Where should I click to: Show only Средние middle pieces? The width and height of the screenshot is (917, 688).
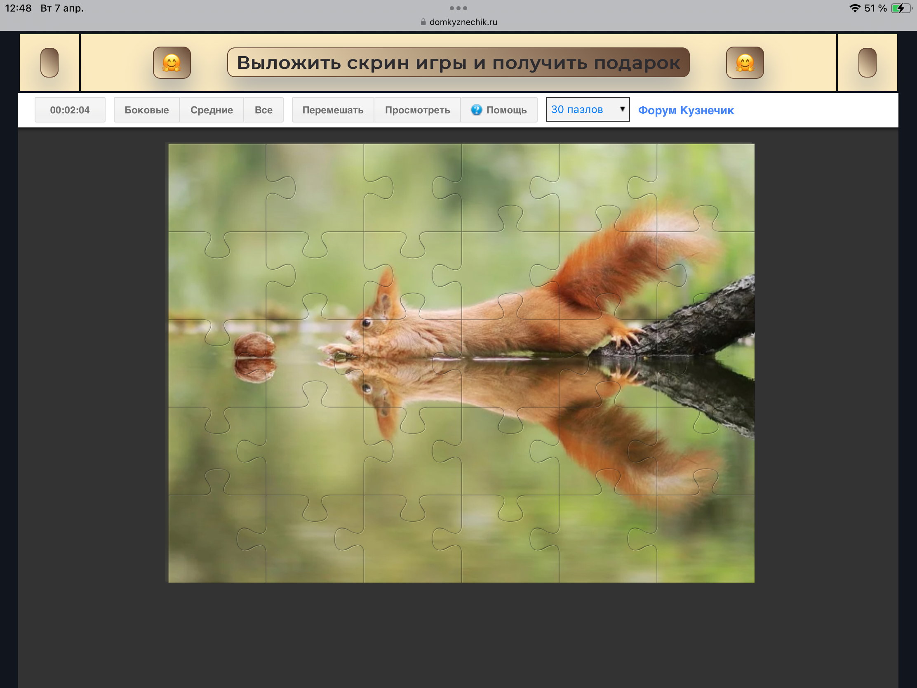[x=212, y=110]
